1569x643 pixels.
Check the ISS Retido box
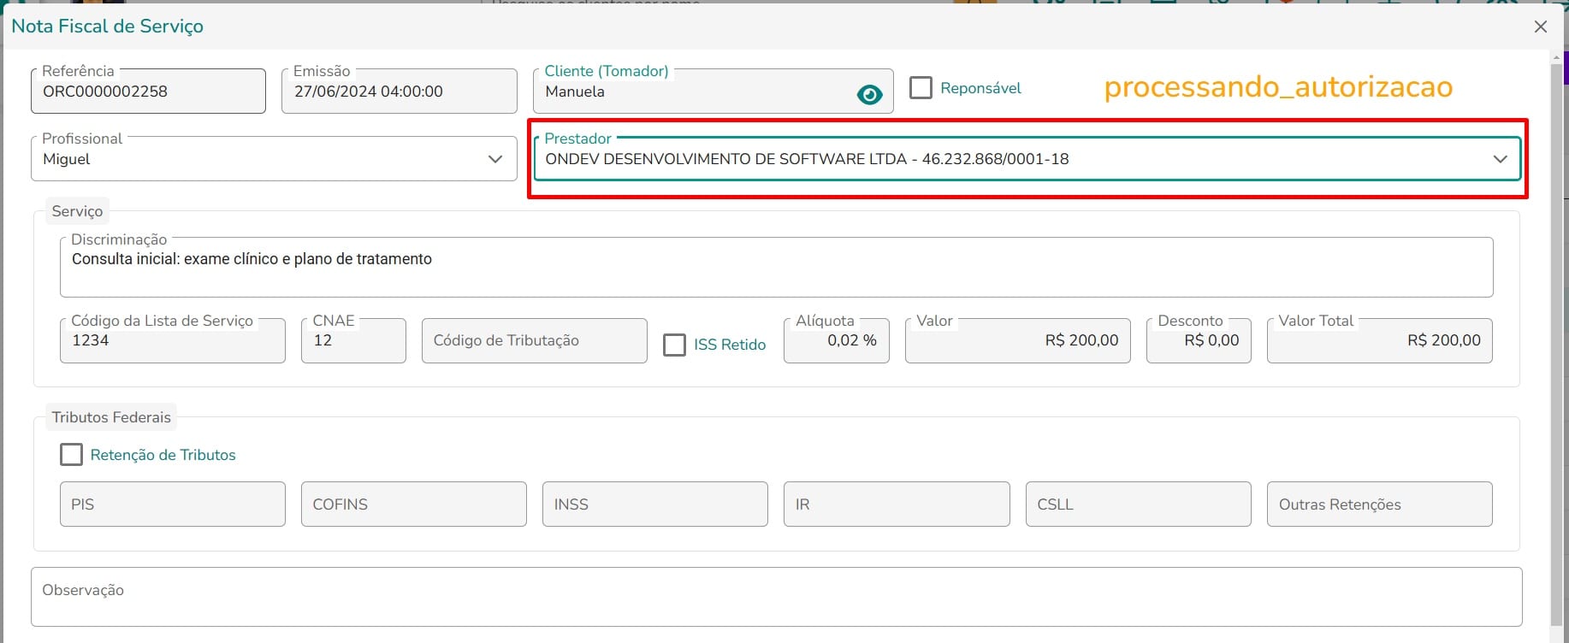[x=675, y=345]
